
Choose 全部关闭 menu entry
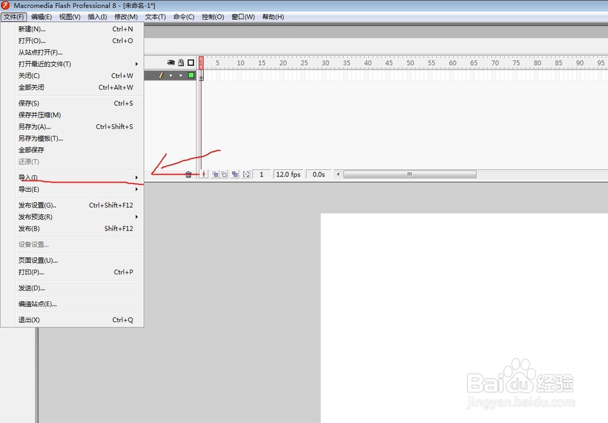[72, 87]
